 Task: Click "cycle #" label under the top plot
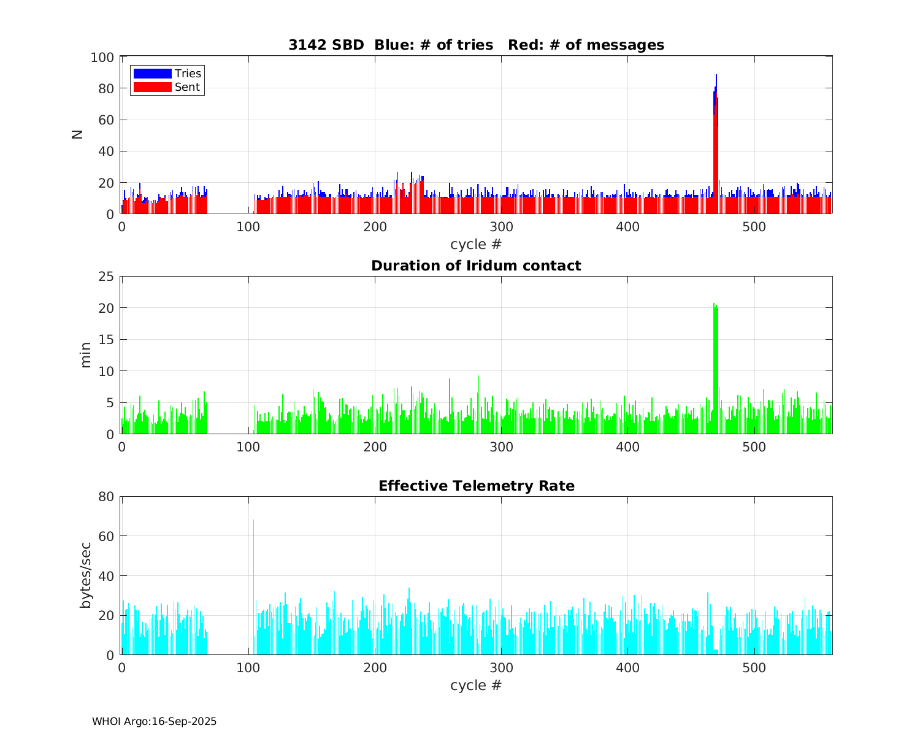tap(476, 244)
